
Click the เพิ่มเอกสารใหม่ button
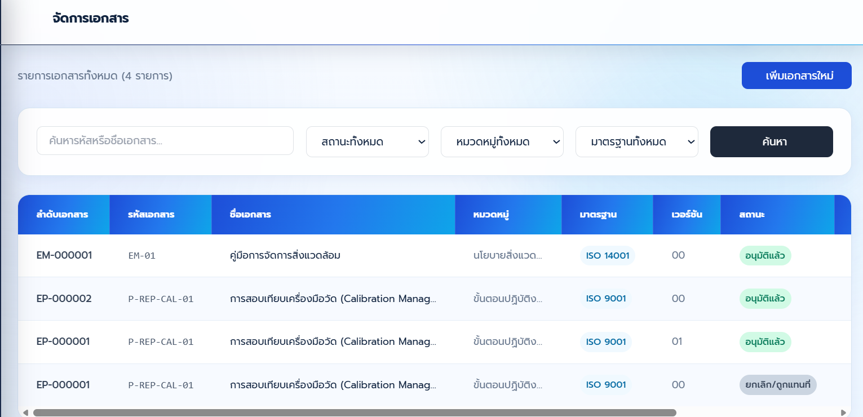796,76
